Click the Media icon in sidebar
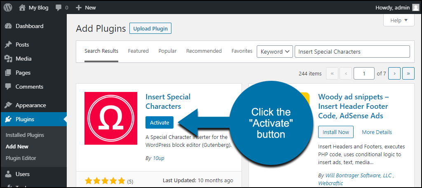The width and height of the screenshot is (422, 188). [x=9, y=59]
